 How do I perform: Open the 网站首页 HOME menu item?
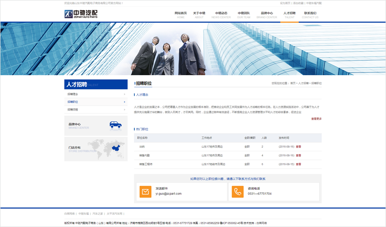click(181, 15)
